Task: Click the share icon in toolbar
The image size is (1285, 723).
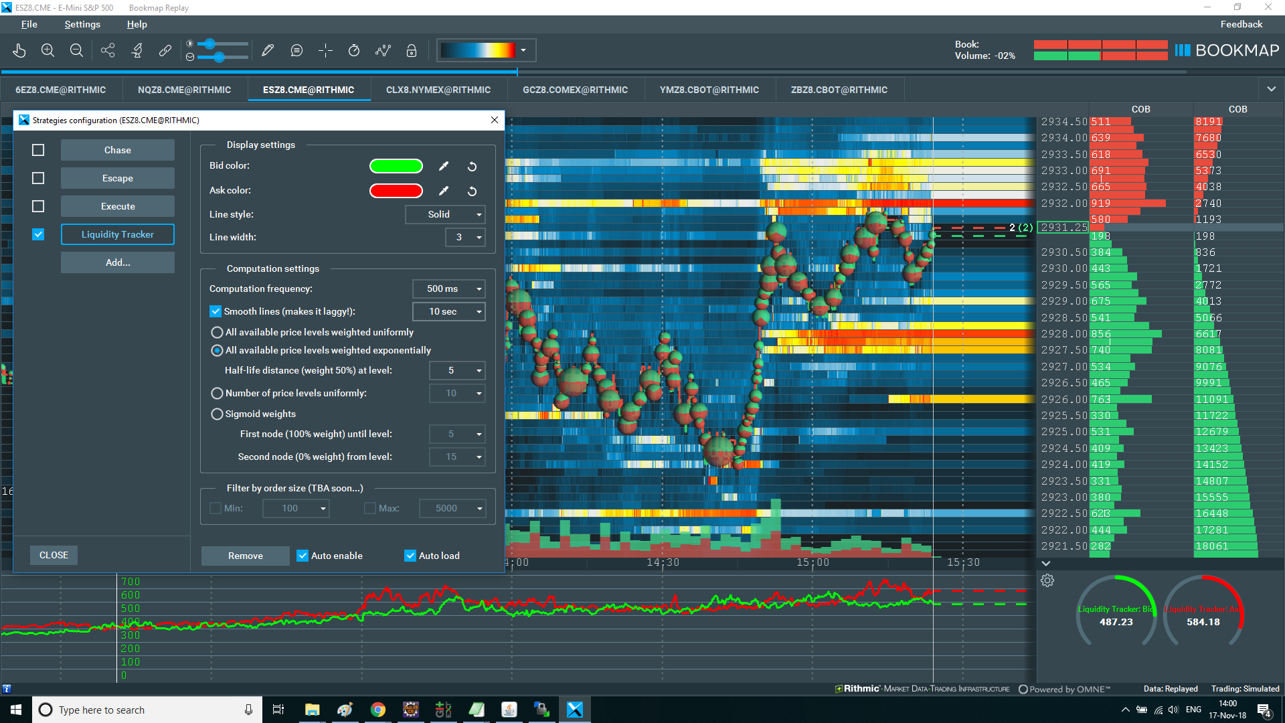Action: point(108,51)
